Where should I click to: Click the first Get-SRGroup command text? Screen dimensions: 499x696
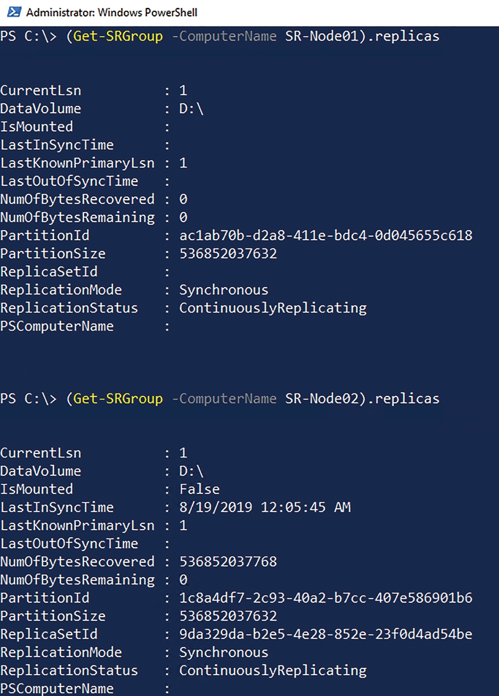point(118,36)
